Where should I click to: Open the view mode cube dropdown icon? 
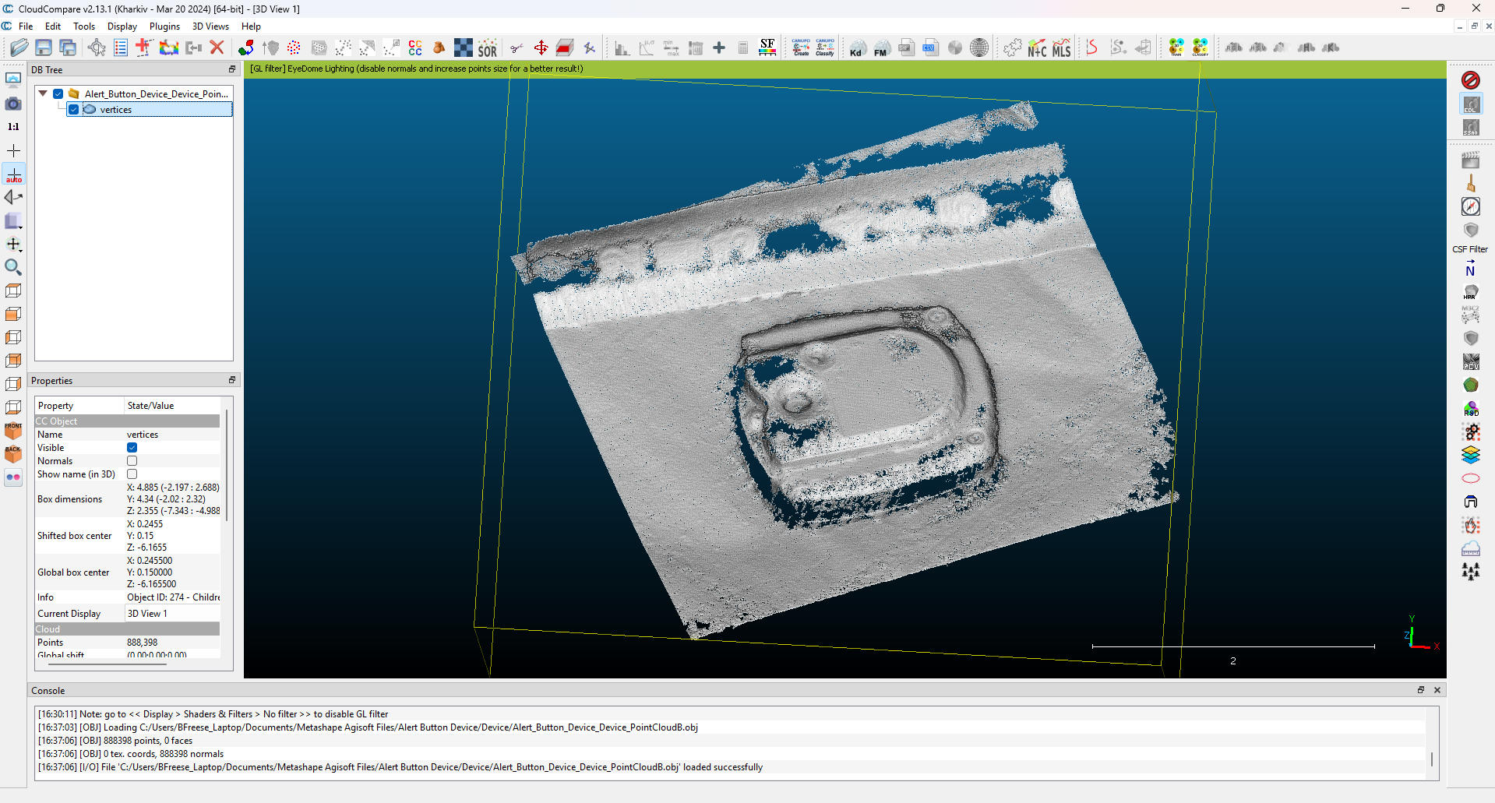point(13,222)
